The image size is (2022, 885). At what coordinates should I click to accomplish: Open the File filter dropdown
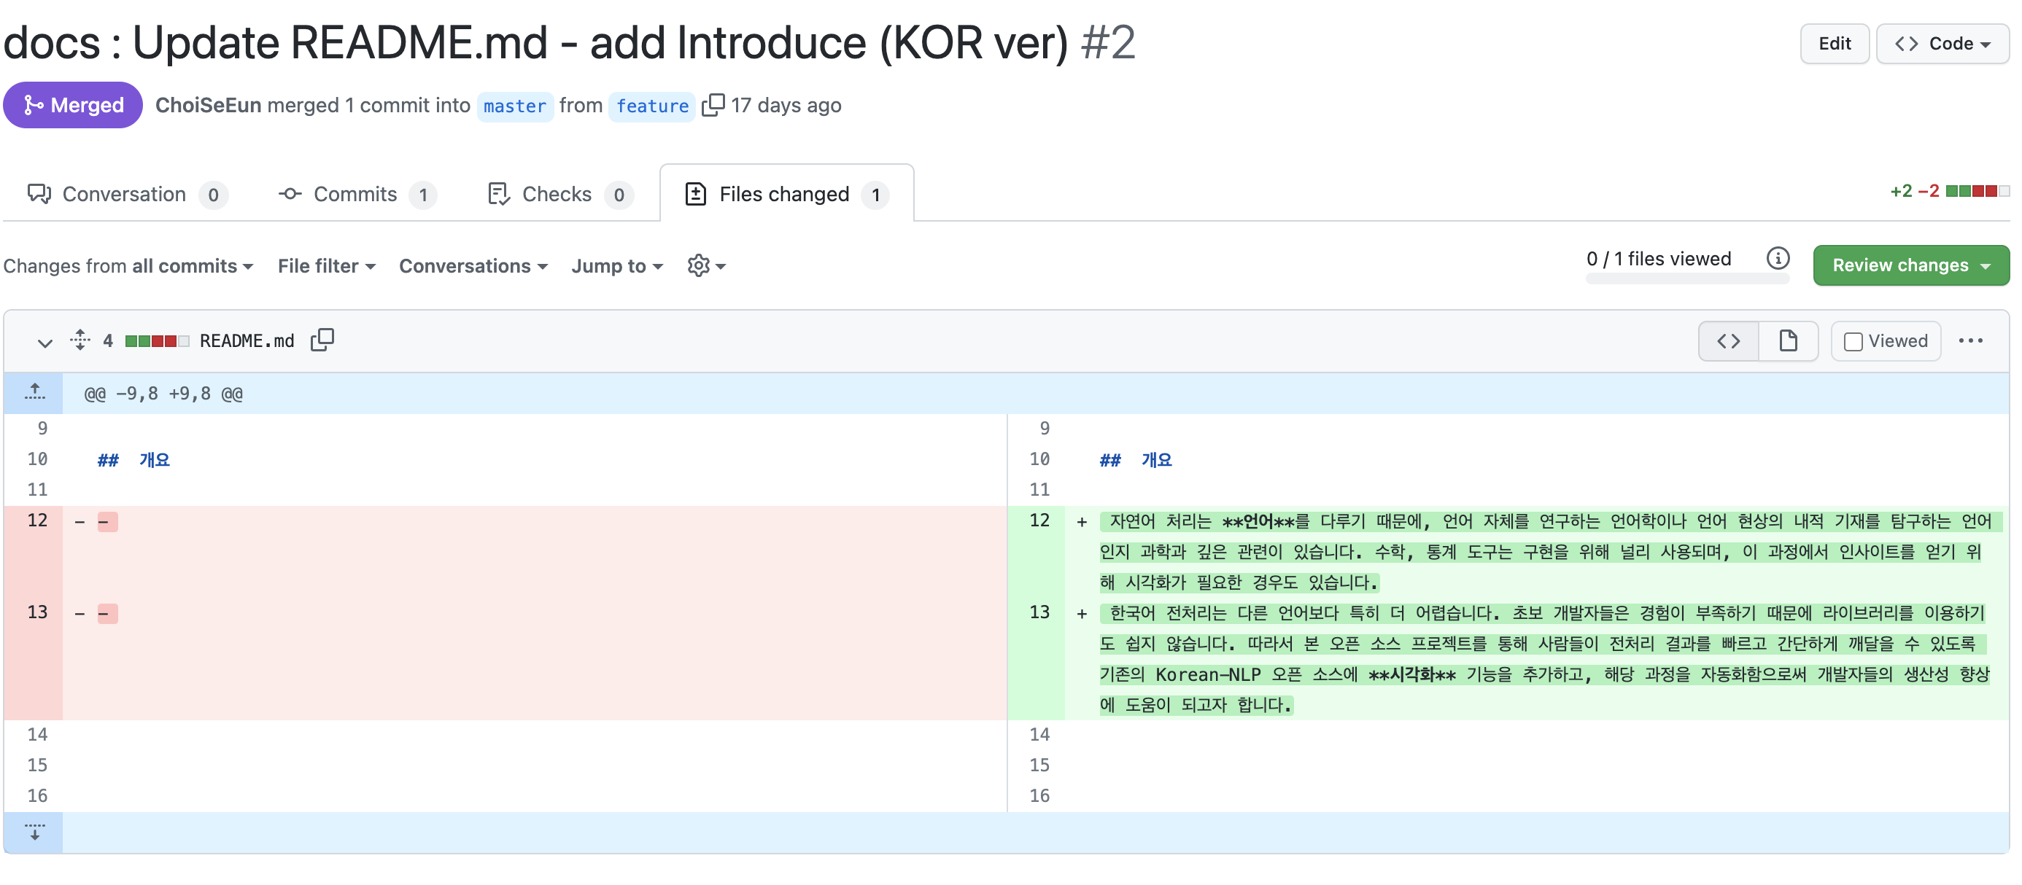pyautogui.click(x=326, y=266)
